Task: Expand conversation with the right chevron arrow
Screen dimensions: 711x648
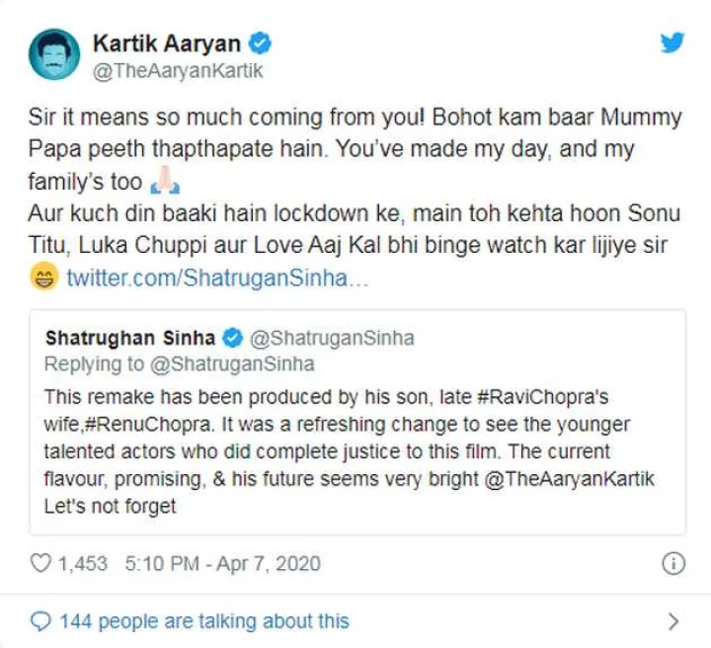Action: (x=673, y=621)
